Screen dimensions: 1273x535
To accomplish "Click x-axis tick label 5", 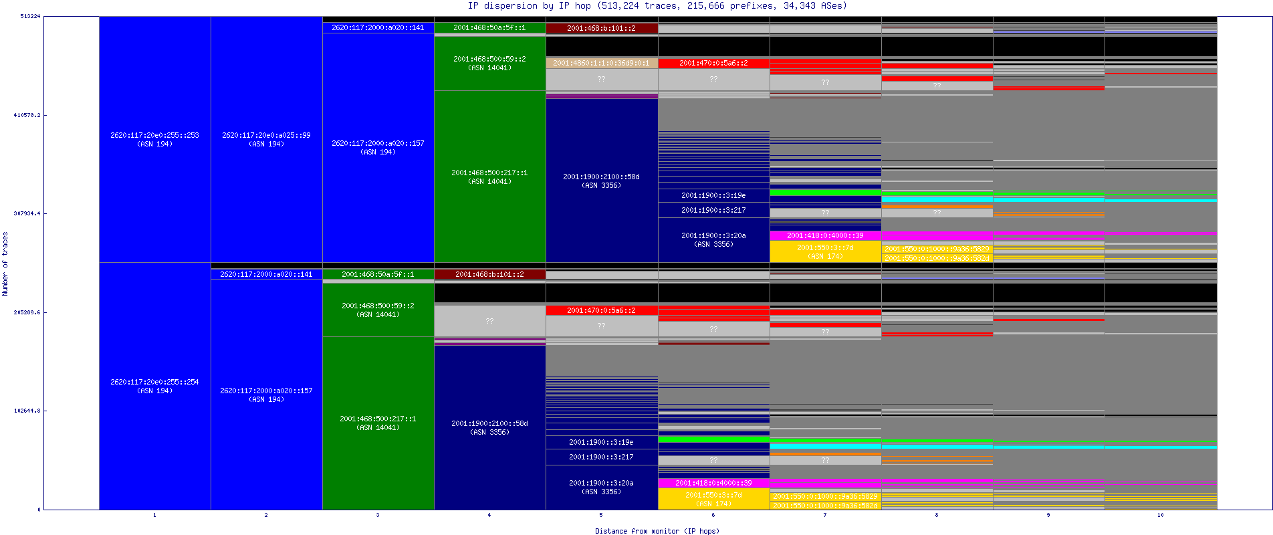I will (601, 515).
